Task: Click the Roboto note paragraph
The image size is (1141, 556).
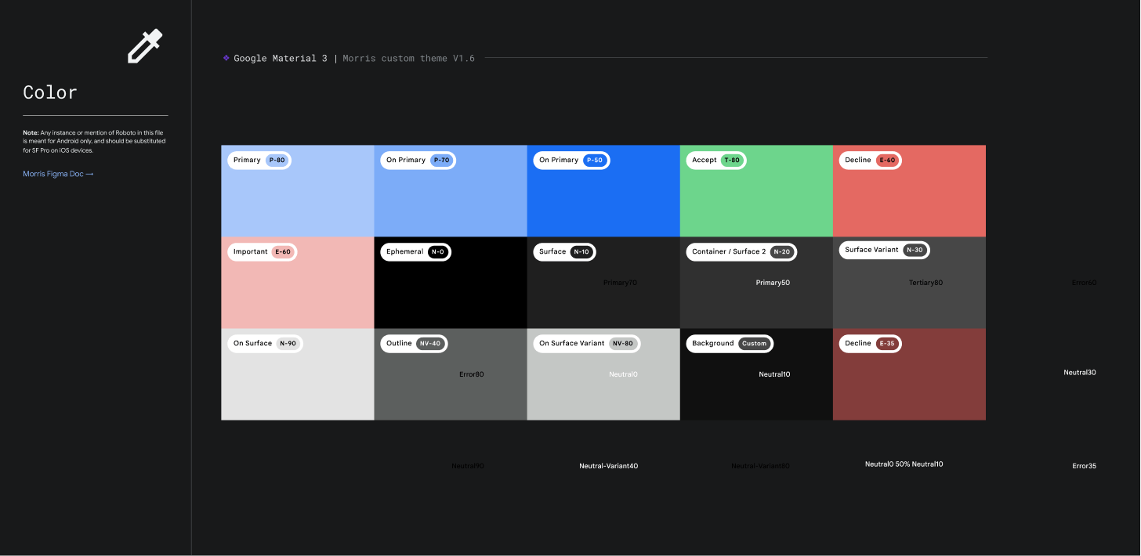Action: point(94,142)
